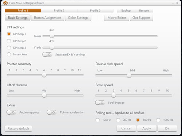Turn on Angle snapping
Screen dimensions: 182x136
click(11, 112)
